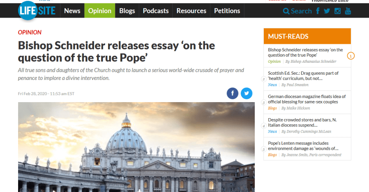Open Pope's Lenten message article

(x=303, y=146)
